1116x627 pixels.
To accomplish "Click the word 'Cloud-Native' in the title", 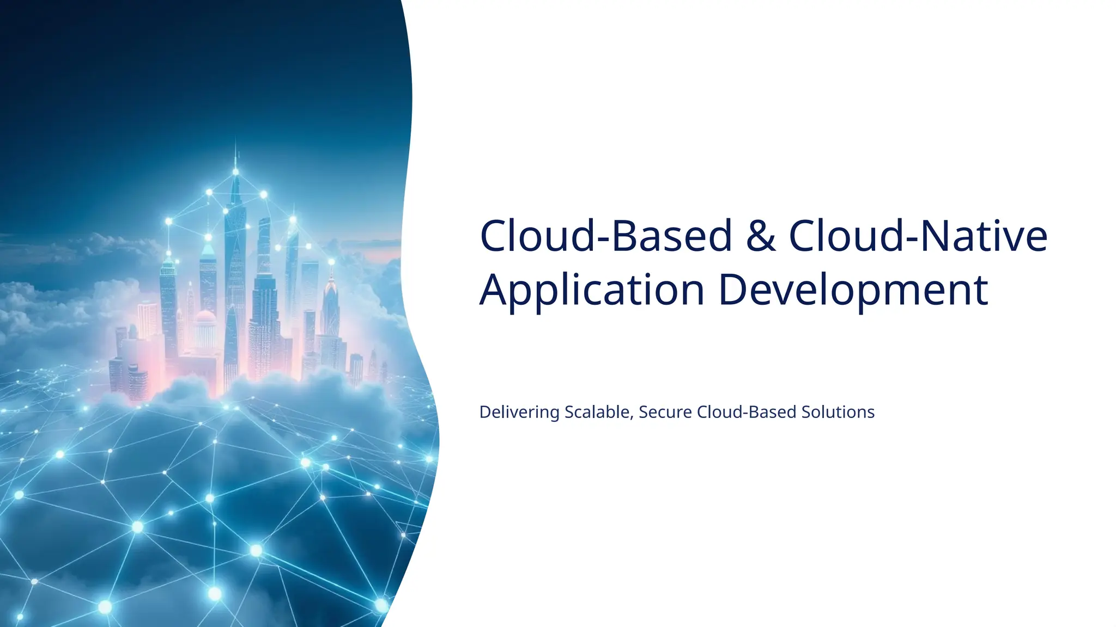I will click(x=918, y=236).
